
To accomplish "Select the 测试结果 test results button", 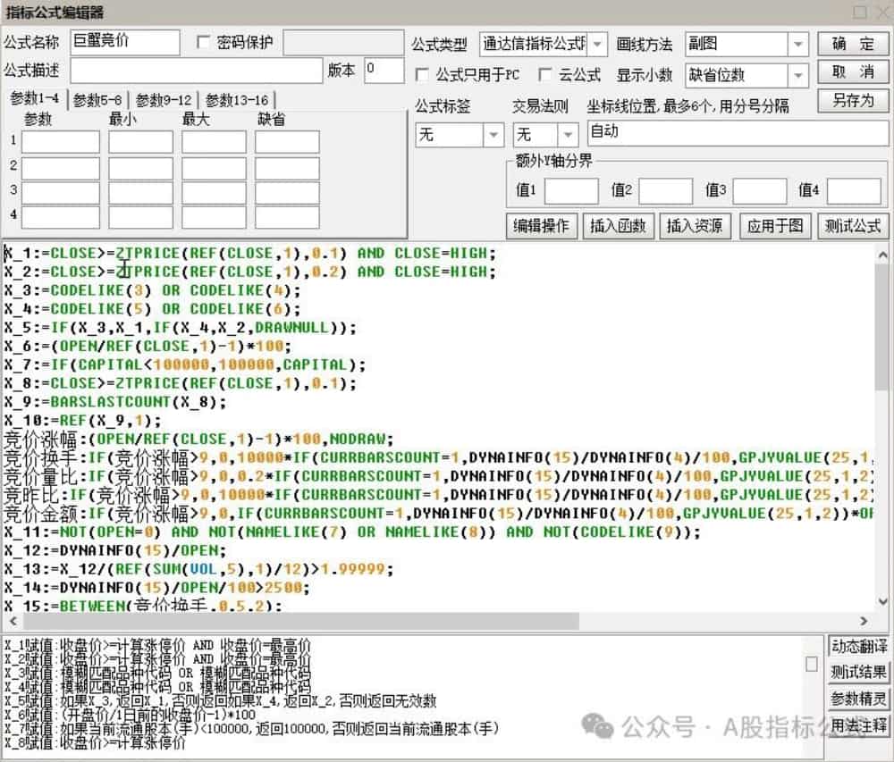I will pos(858,672).
